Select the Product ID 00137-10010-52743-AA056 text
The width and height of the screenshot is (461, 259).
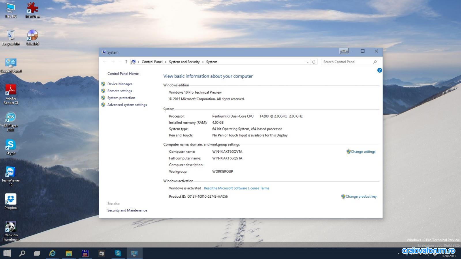click(x=208, y=196)
